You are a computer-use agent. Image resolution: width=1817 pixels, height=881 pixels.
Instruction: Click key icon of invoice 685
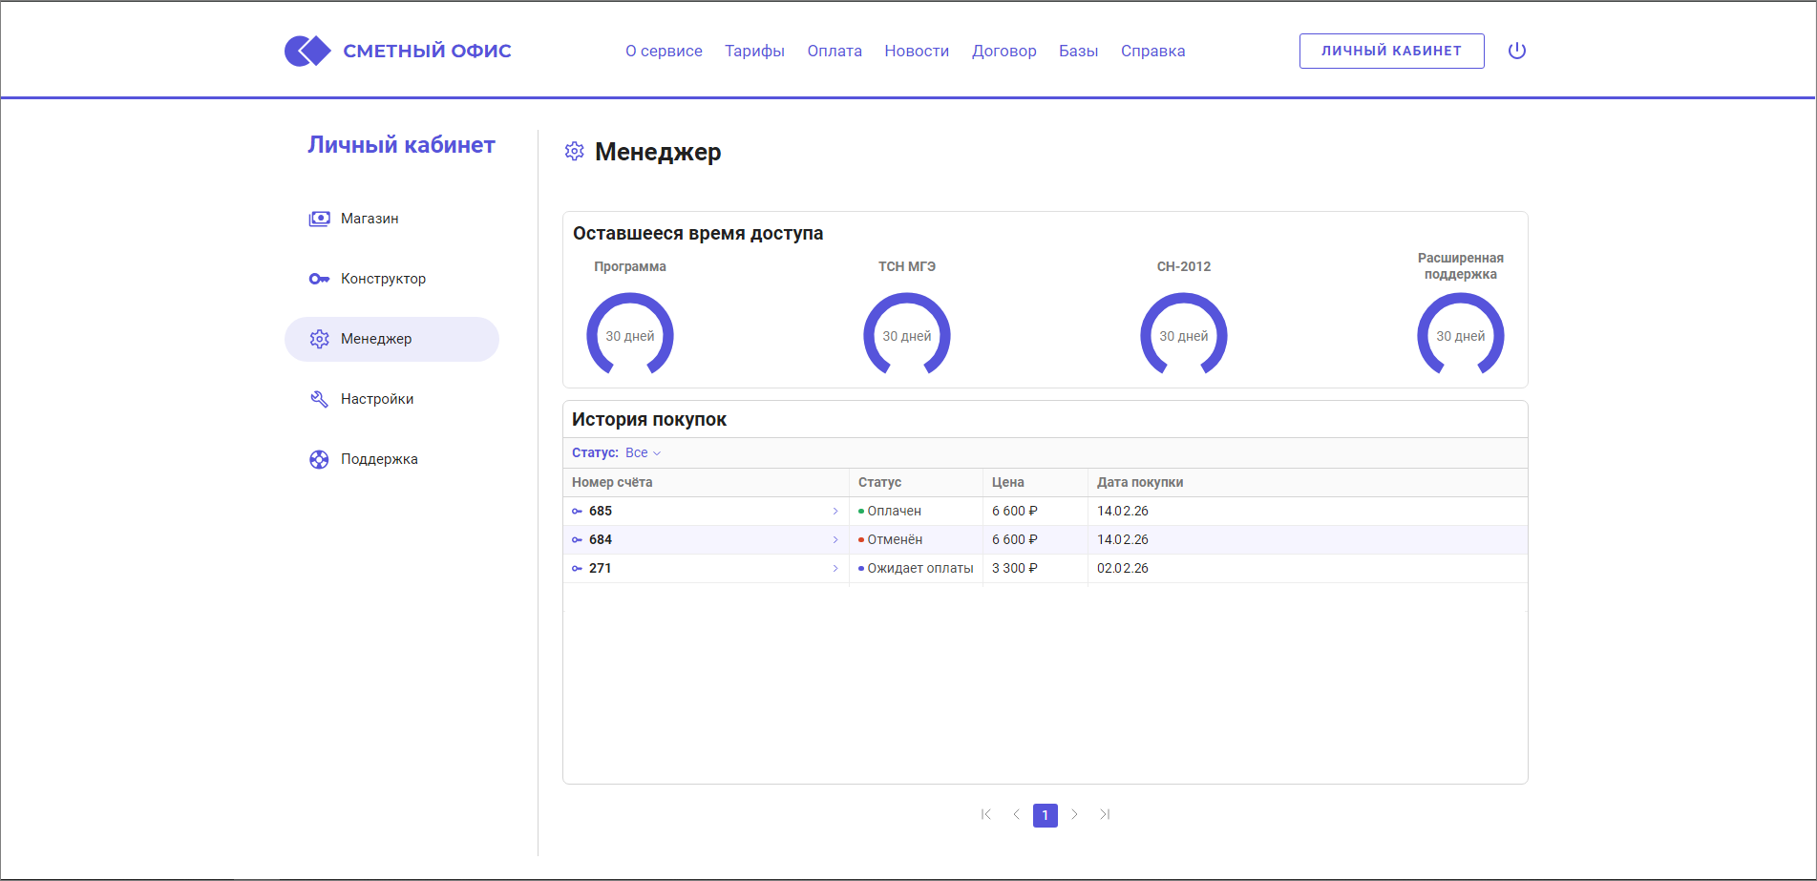click(x=577, y=512)
